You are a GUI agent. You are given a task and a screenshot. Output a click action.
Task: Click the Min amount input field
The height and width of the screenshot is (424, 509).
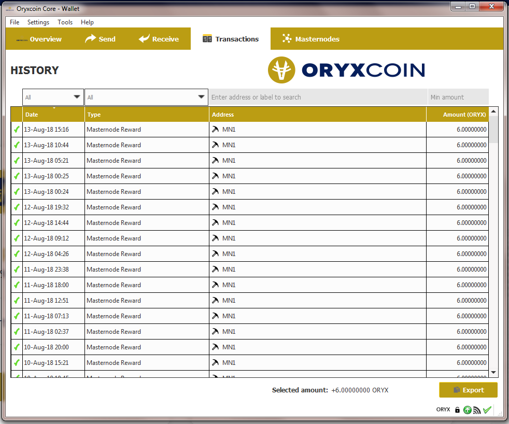[458, 97]
